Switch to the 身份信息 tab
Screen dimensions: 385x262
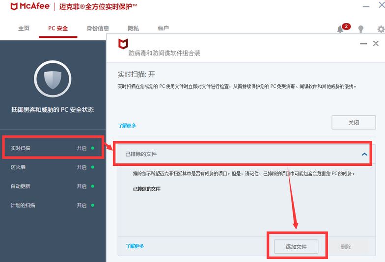(98, 28)
